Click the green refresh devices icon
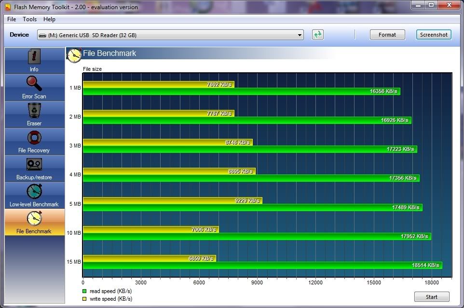 coord(317,35)
